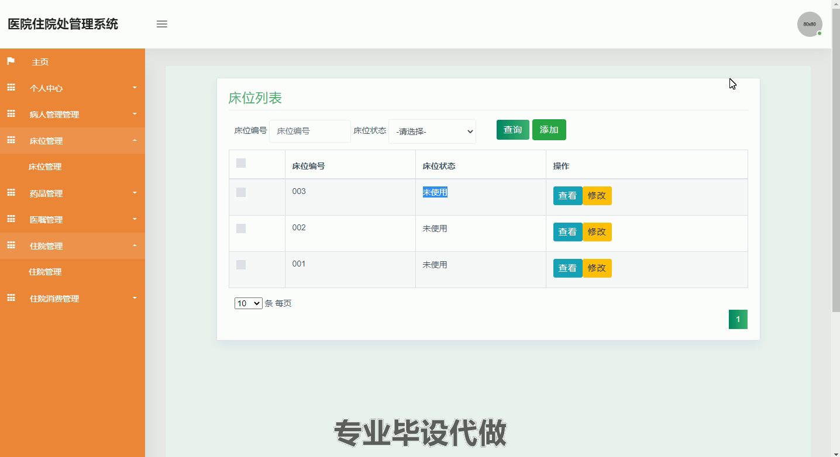
Task: Tick checkbox for bed row 001
Action: 241,265
